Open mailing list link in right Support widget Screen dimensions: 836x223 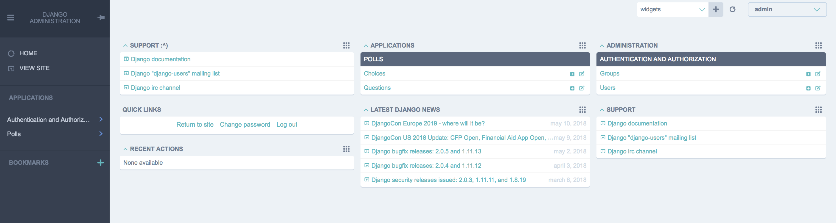(x=652, y=138)
